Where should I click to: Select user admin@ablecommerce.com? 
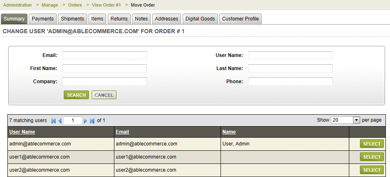coord(372,144)
